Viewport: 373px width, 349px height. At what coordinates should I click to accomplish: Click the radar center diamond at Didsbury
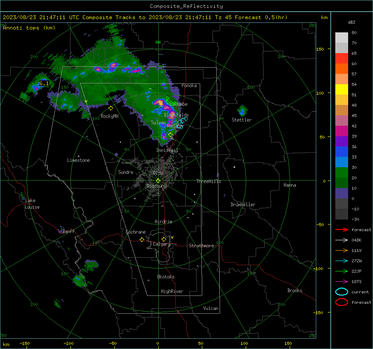tap(158, 181)
